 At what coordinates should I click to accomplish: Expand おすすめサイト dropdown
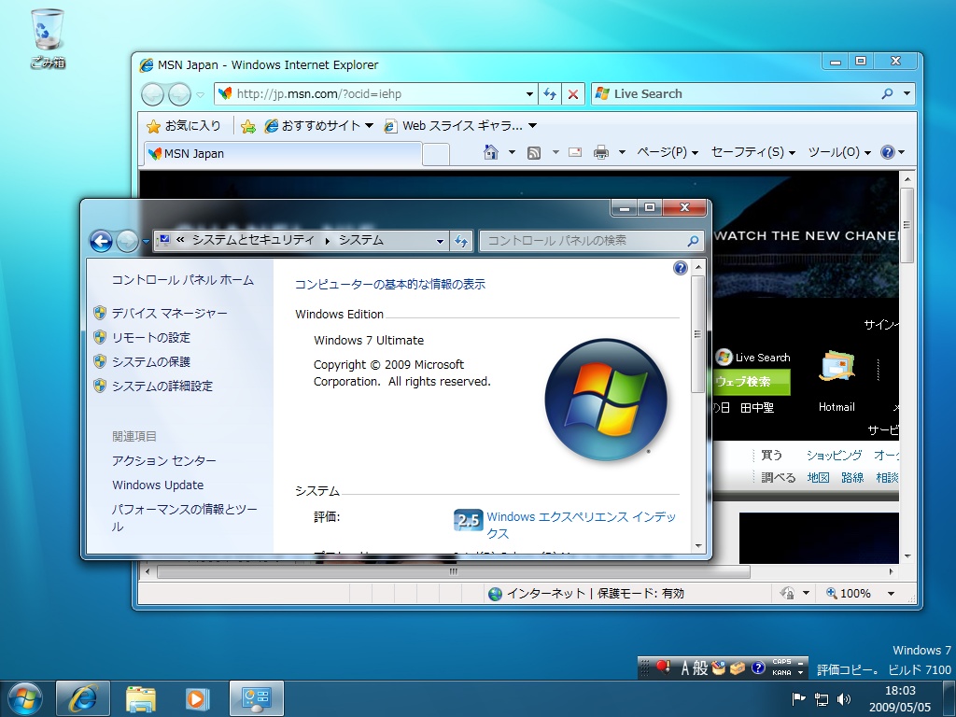point(369,126)
